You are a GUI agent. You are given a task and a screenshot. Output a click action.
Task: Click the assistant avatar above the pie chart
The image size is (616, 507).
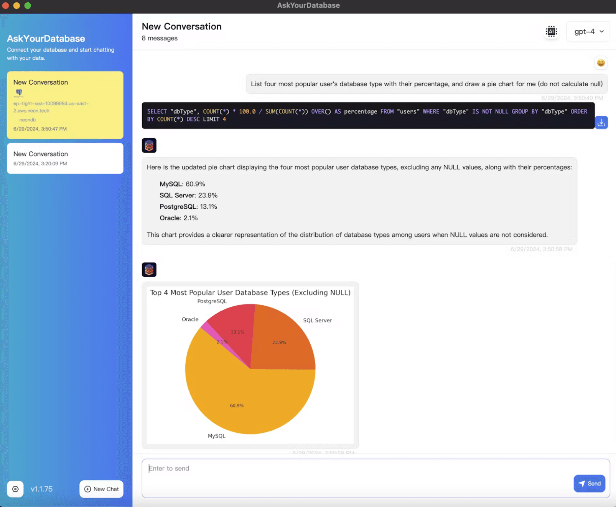coord(149,270)
